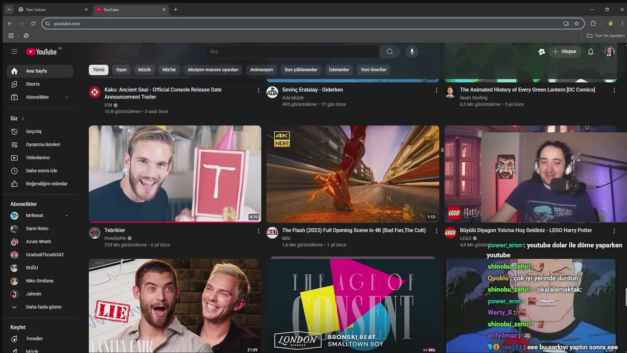Open Bronski Beat Smalltown Boy thumbnail
This screenshot has width=627, height=353.
[x=353, y=305]
